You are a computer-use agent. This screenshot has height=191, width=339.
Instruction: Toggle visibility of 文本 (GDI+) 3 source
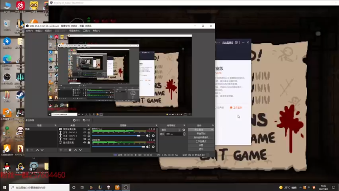85,132
